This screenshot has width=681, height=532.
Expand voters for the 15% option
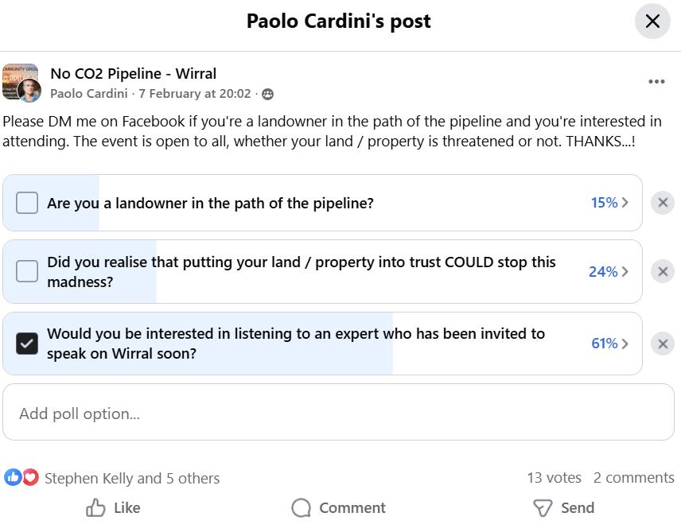point(609,203)
